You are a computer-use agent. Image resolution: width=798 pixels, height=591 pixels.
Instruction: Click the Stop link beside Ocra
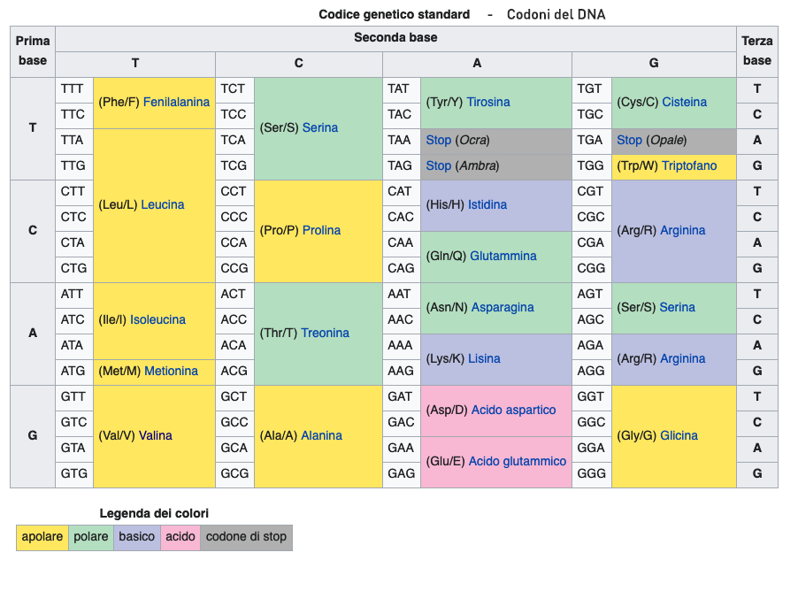[x=438, y=140]
